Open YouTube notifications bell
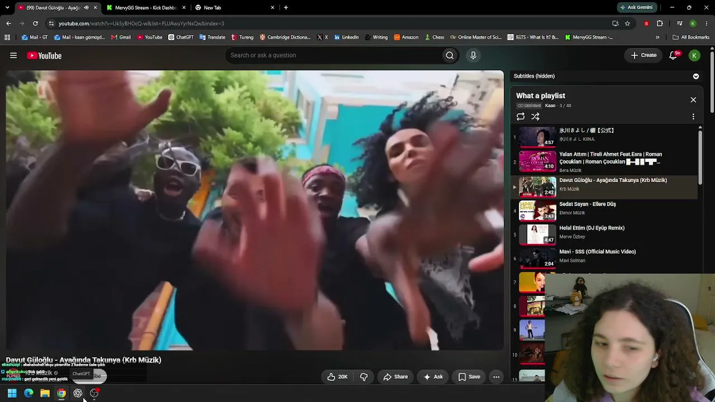 tap(673, 55)
